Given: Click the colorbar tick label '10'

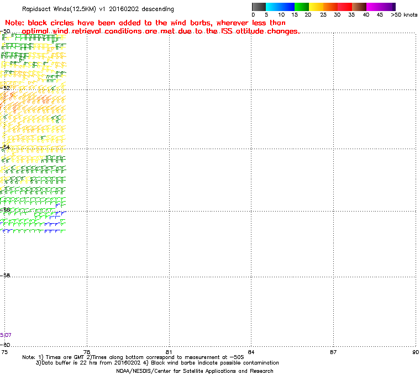Looking at the screenshot, I should click(281, 15).
